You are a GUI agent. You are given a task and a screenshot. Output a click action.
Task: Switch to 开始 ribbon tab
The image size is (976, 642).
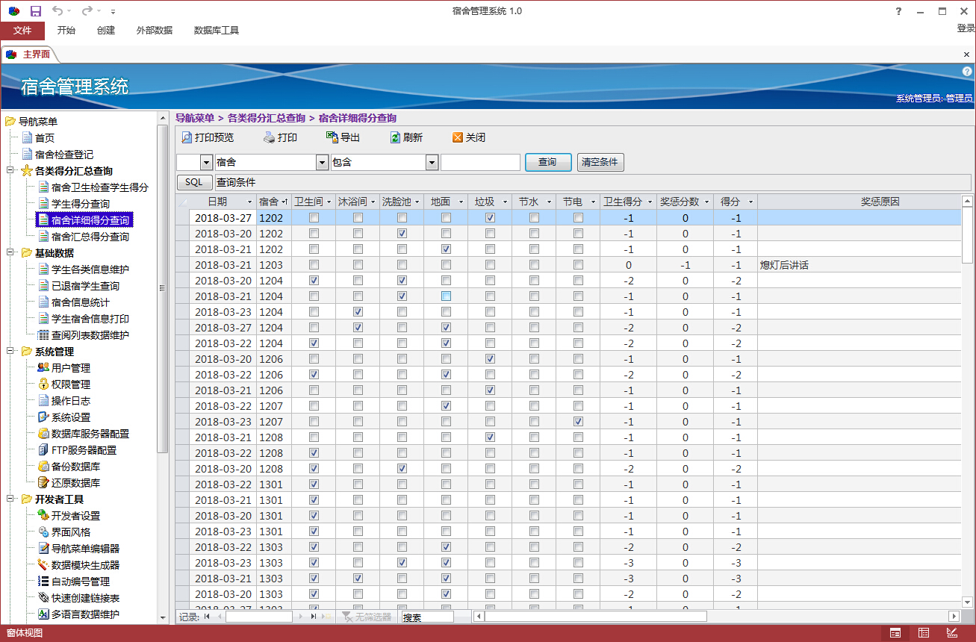[x=66, y=31]
